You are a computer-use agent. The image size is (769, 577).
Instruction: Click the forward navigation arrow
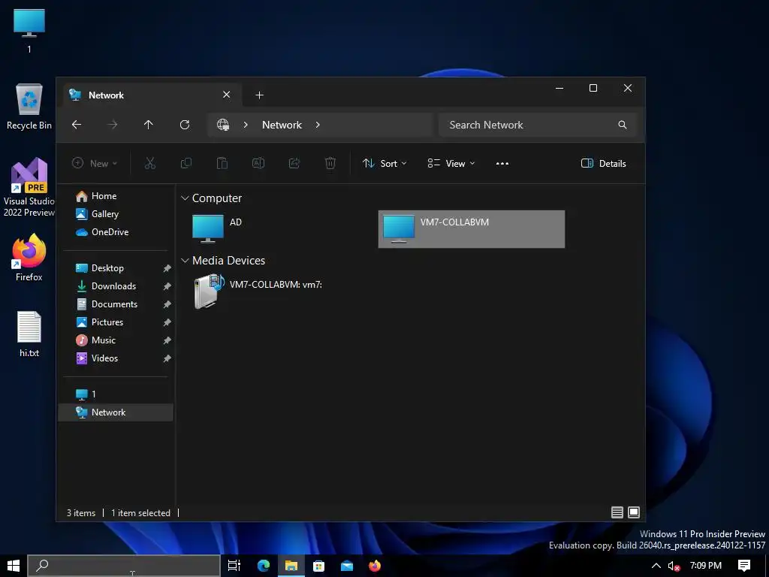pos(113,125)
